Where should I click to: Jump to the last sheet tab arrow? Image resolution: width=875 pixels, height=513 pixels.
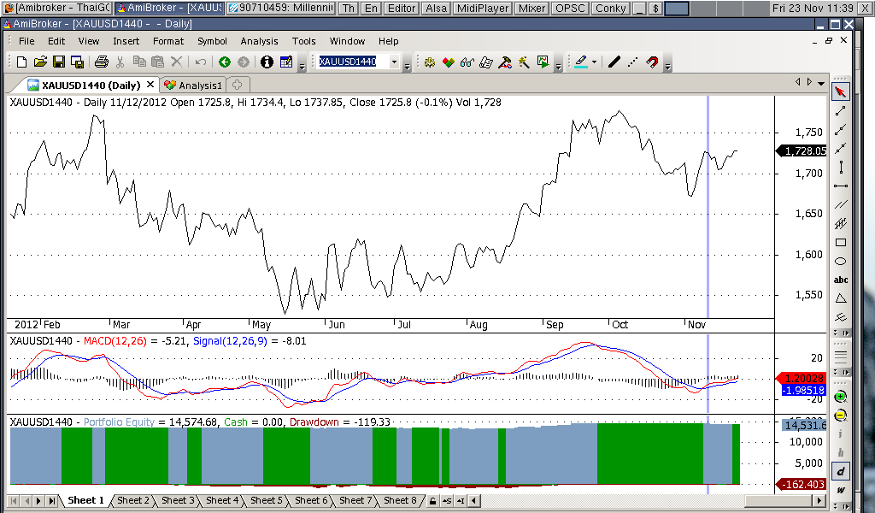click(x=51, y=501)
